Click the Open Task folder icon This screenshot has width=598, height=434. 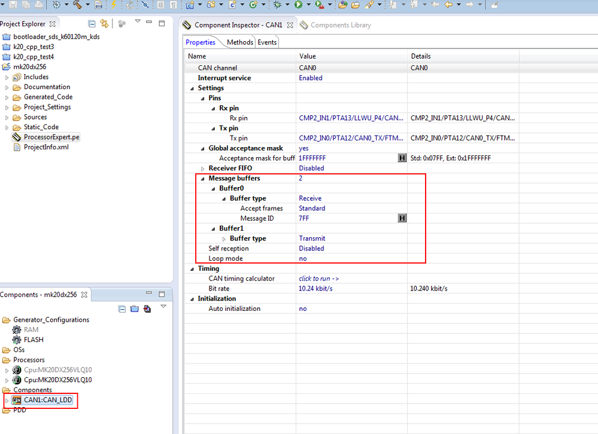pos(356,5)
